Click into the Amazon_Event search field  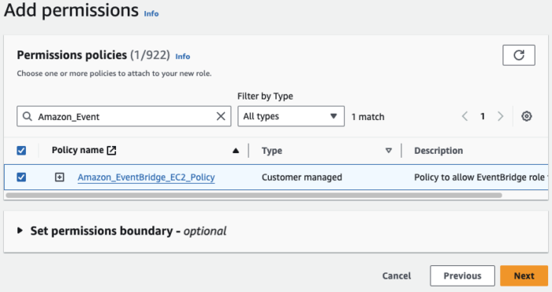pyautogui.click(x=124, y=116)
